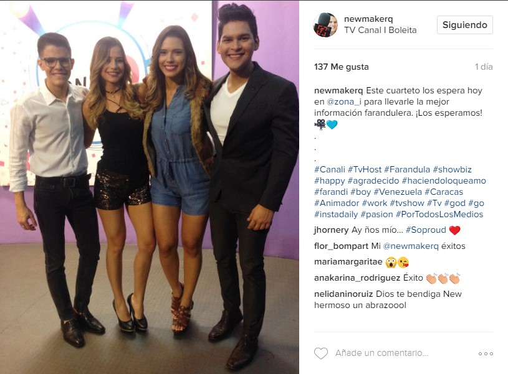The width and height of the screenshot is (508, 374).
Task: Open flor_bompart commenter profile
Action: pos(341,246)
